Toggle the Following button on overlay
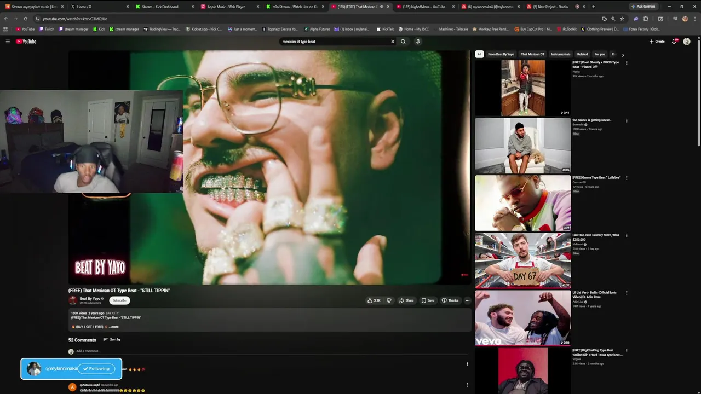The height and width of the screenshot is (394, 701). point(96,369)
